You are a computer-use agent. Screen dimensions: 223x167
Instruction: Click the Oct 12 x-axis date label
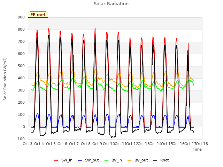pyautogui.click(x=132, y=144)
